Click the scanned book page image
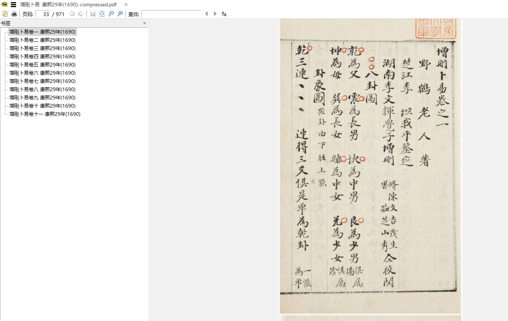 point(371,166)
